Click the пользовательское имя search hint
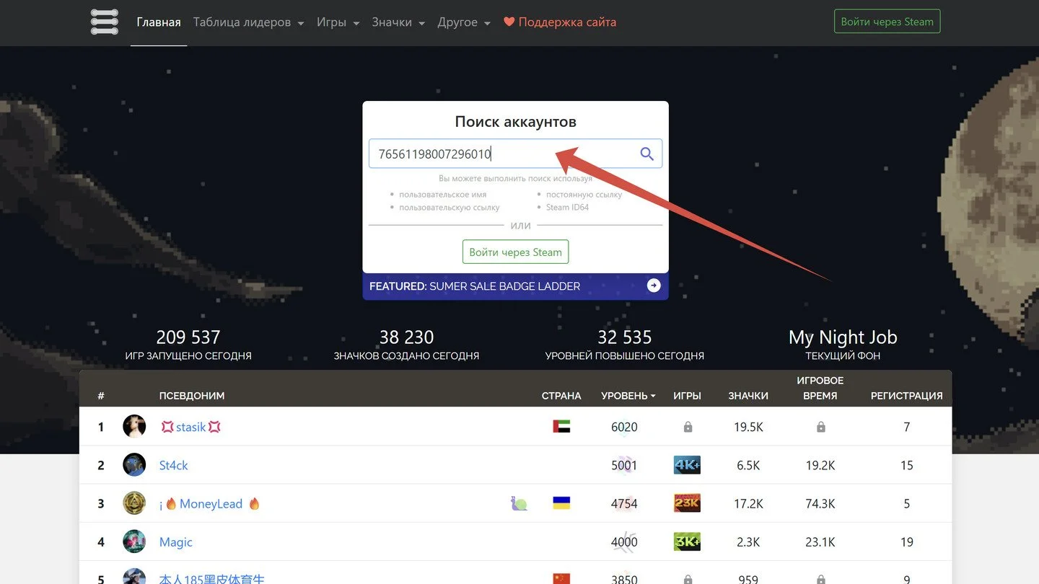The image size is (1039, 584). tap(442, 195)
